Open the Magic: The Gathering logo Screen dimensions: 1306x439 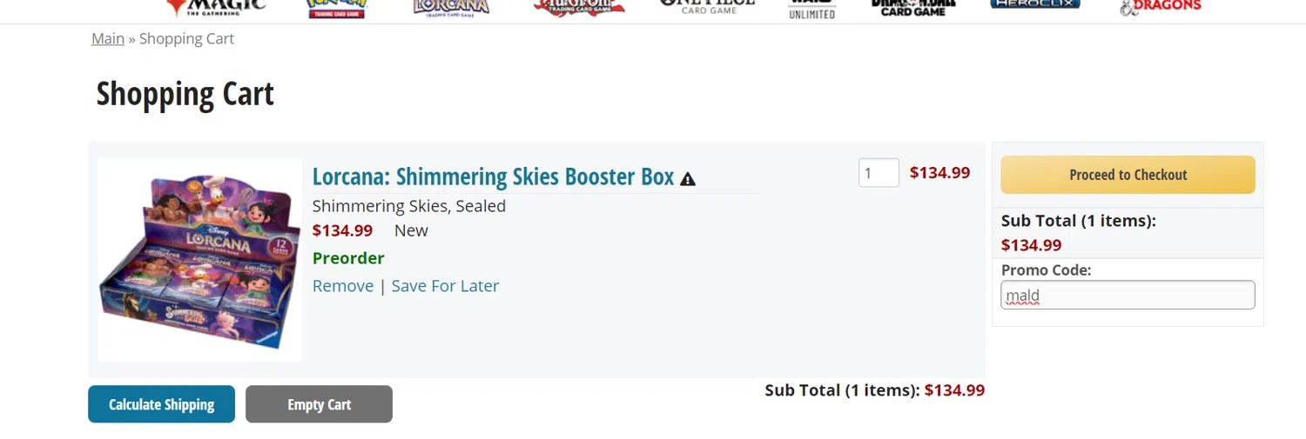(216, 7)
